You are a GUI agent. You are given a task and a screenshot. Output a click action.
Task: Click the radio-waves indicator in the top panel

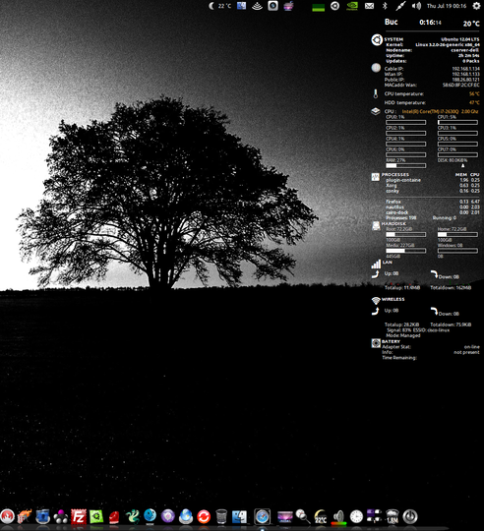pyautogui.click(x=258, y=6)
